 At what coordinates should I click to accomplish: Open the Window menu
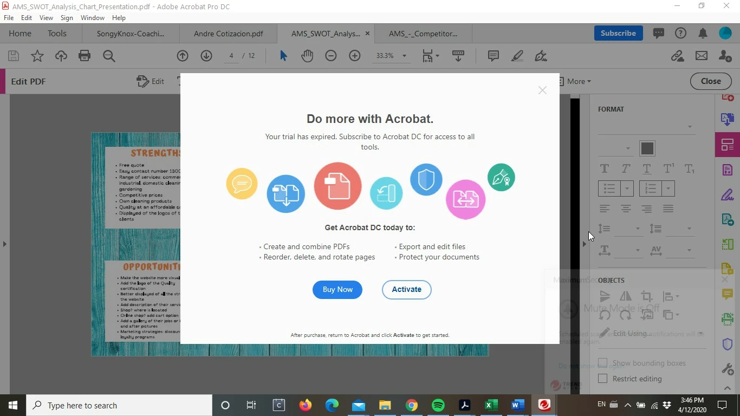[x=93, y=18]
